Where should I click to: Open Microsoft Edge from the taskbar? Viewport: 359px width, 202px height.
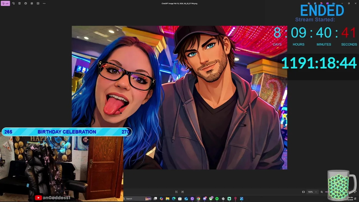[x=174, y=199]
